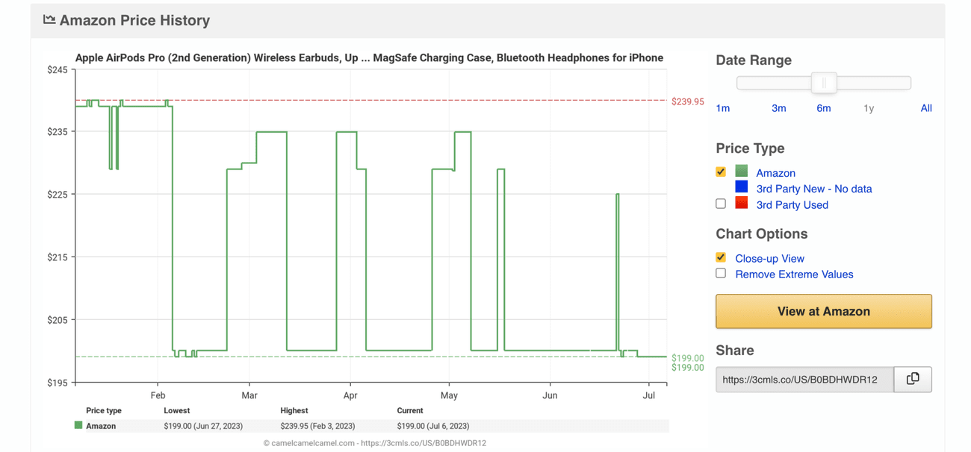This screenshot has width=971, height=452.
Task: Click the green Amazon legend square below chart
Action: coord(78,426)
